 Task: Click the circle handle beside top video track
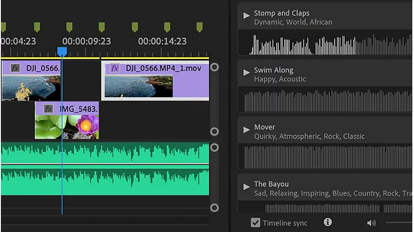(215, 67)
